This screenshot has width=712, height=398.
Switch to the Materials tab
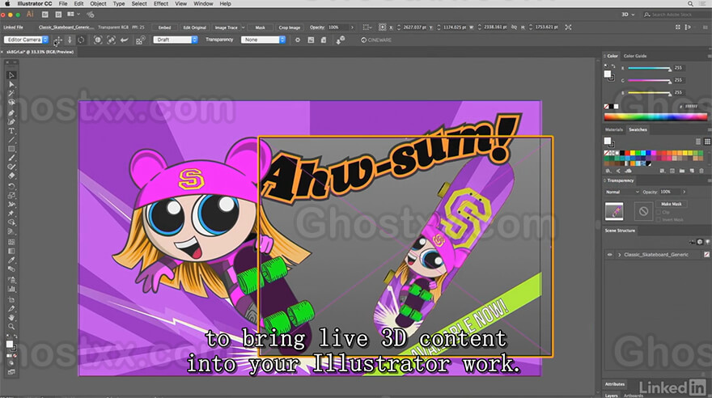[613, 129]
